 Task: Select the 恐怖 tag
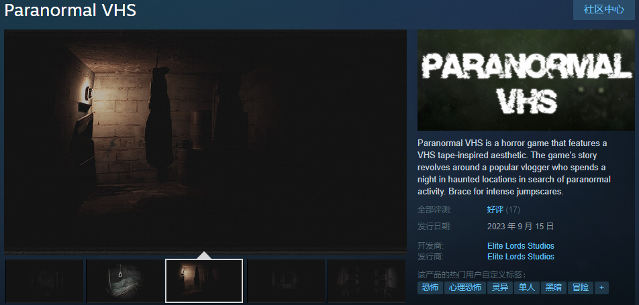click(x=430, y=288)
